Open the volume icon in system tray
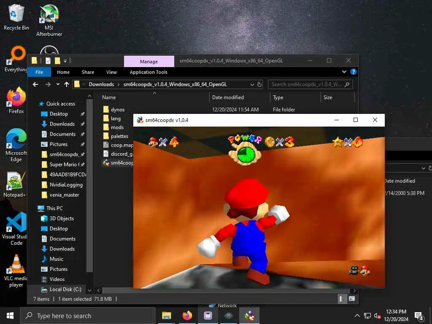The height and width of the screenshot is (324, 432). (377, 316)
